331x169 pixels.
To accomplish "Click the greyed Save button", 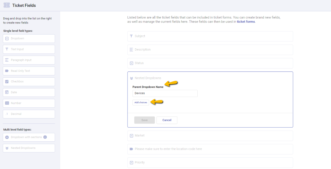I will (x=145, y=120).
